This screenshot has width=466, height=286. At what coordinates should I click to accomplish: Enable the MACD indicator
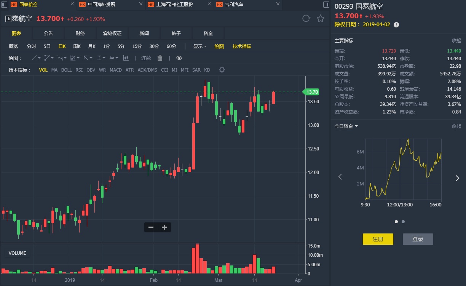pos(116,70)
